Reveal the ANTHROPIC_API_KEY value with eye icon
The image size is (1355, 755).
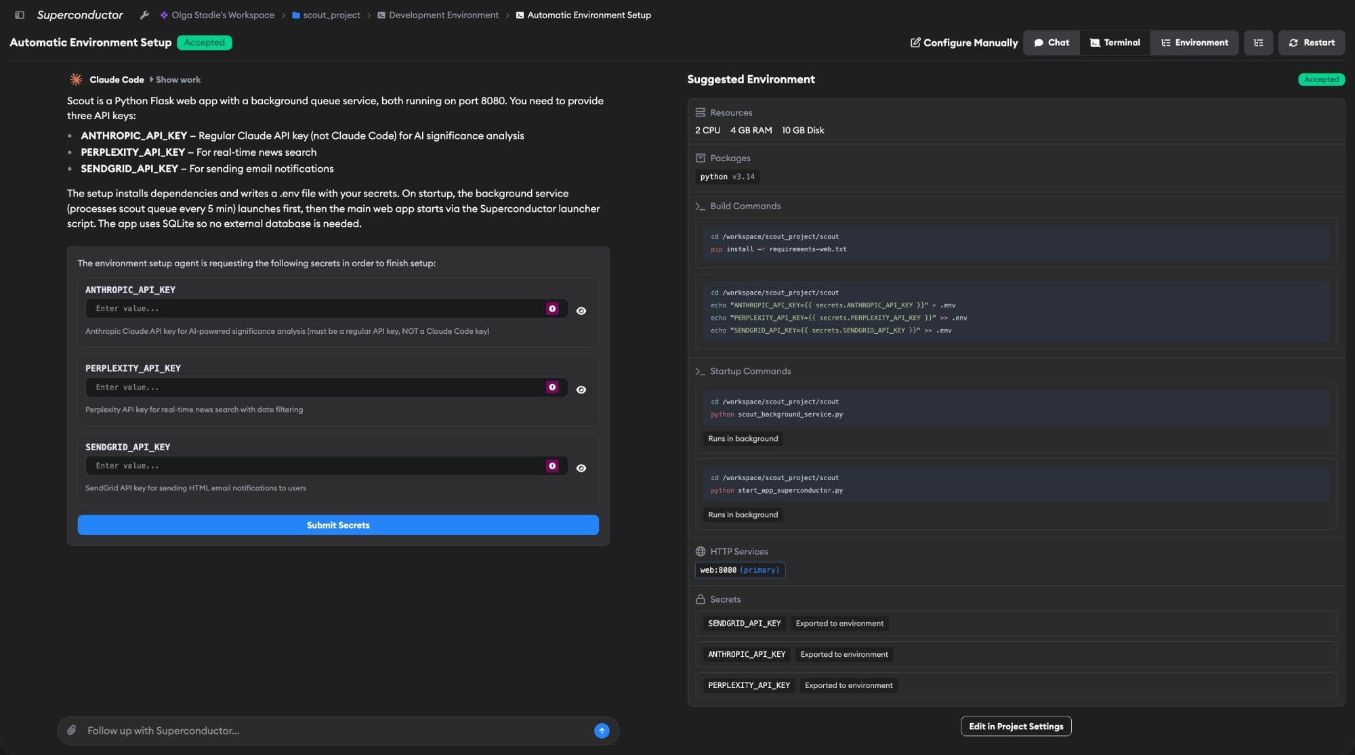pyautogui.click(x=581, y=311)
